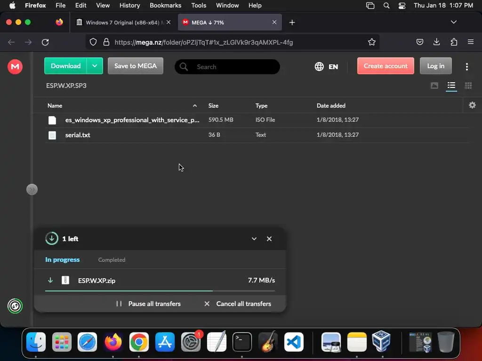Open a new tab with plus button

[x=292, y=23]
